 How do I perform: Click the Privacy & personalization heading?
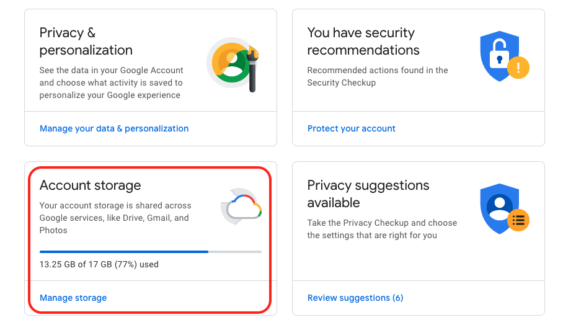point(86,41)
